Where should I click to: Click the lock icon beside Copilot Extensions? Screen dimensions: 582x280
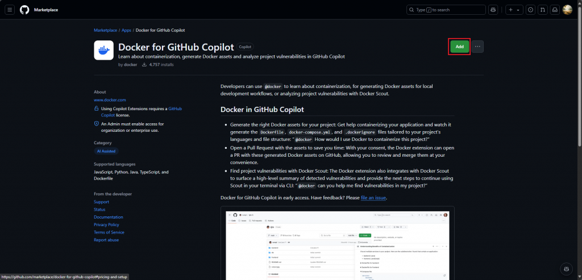97,109
